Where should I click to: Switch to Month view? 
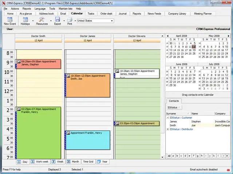[x=73, y=162]
